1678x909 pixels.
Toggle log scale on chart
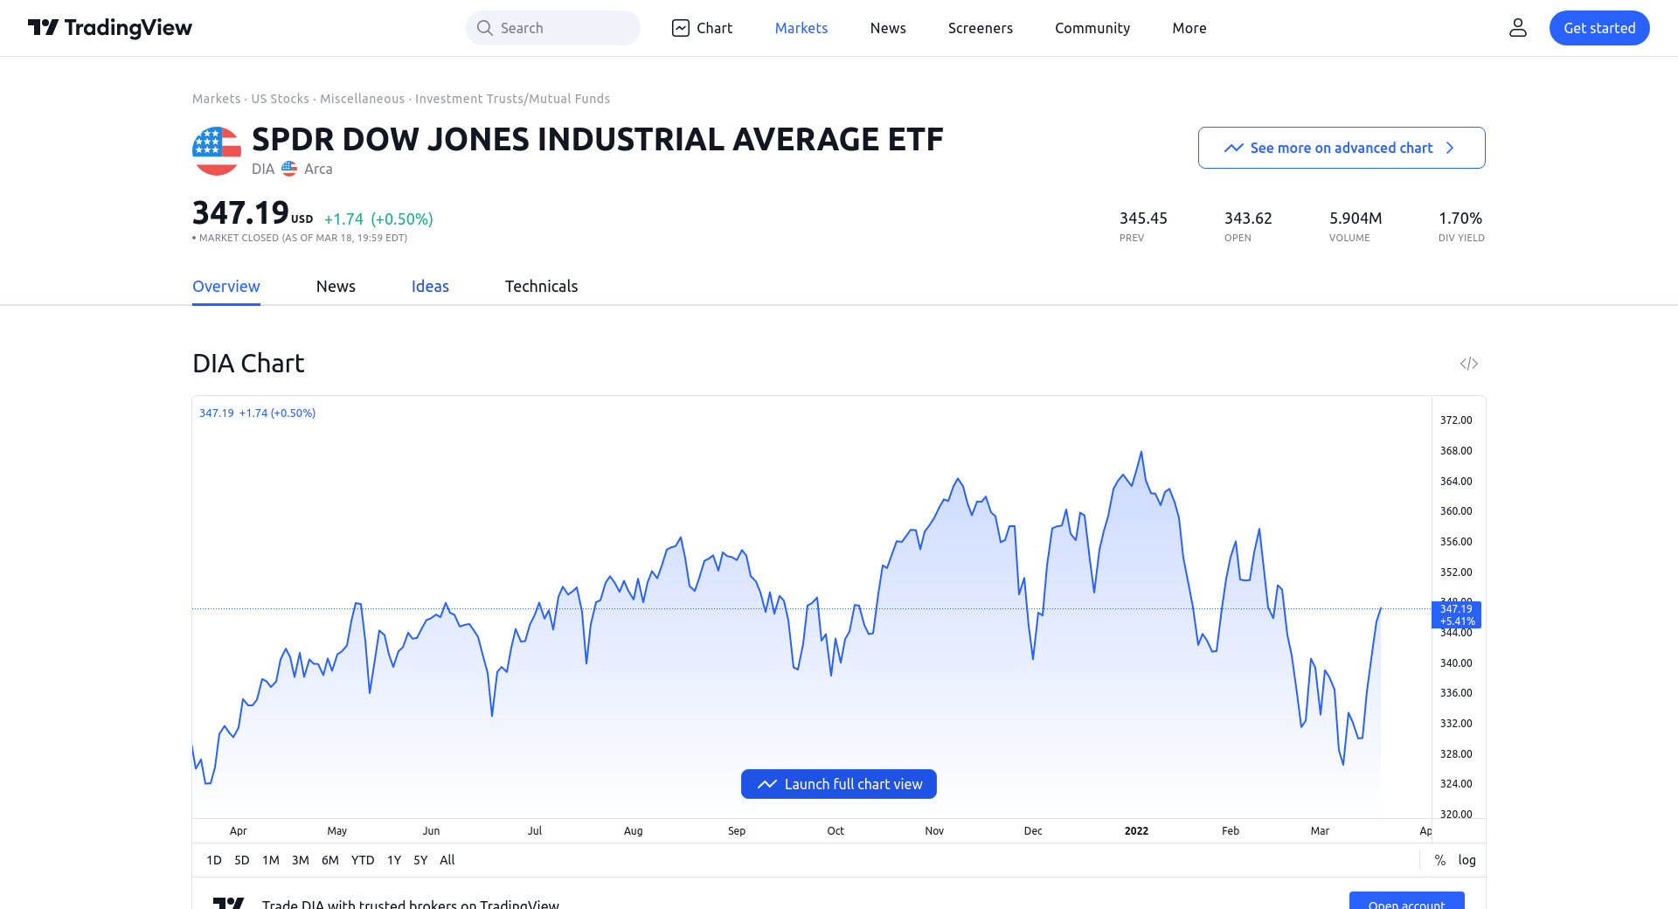(x=1467, y=860)
